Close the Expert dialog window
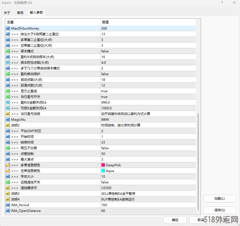The image size is (240, 226). click(234, 3)
